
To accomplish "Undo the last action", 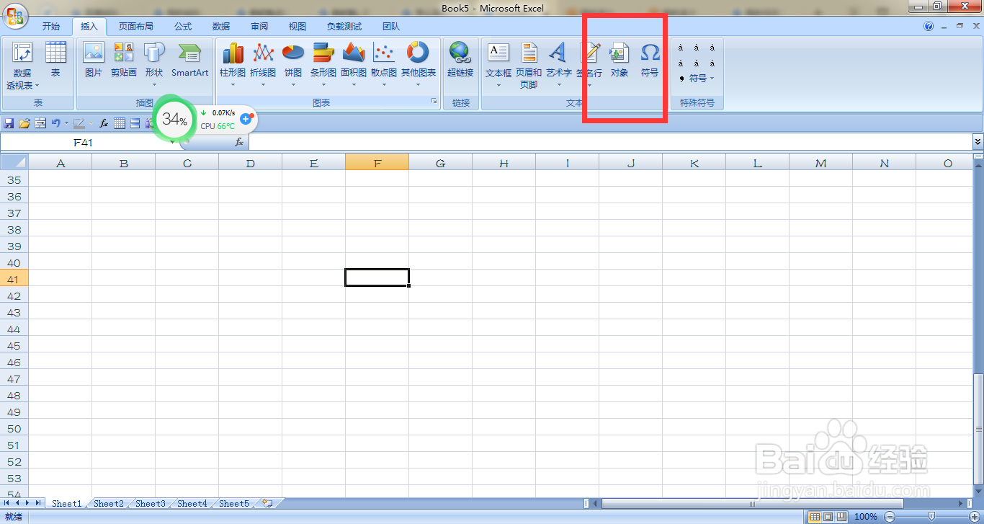I will pos(55,123).
